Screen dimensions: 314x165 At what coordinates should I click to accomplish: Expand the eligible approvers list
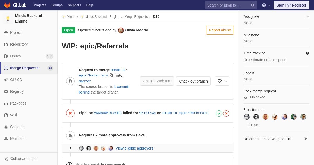tap(70, 148)
